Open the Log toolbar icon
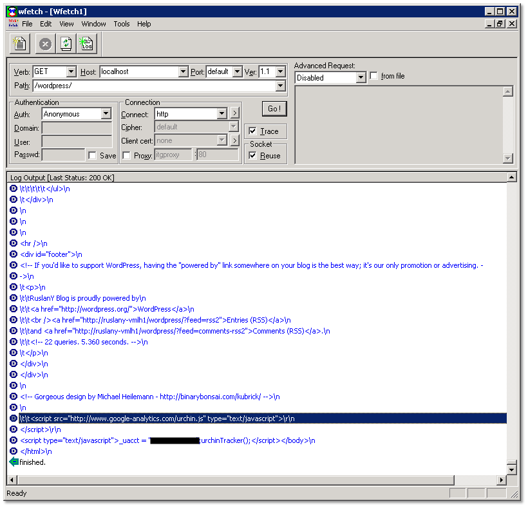Image resolution: width=528 pixels, height=508 pixels. (87, 43)
